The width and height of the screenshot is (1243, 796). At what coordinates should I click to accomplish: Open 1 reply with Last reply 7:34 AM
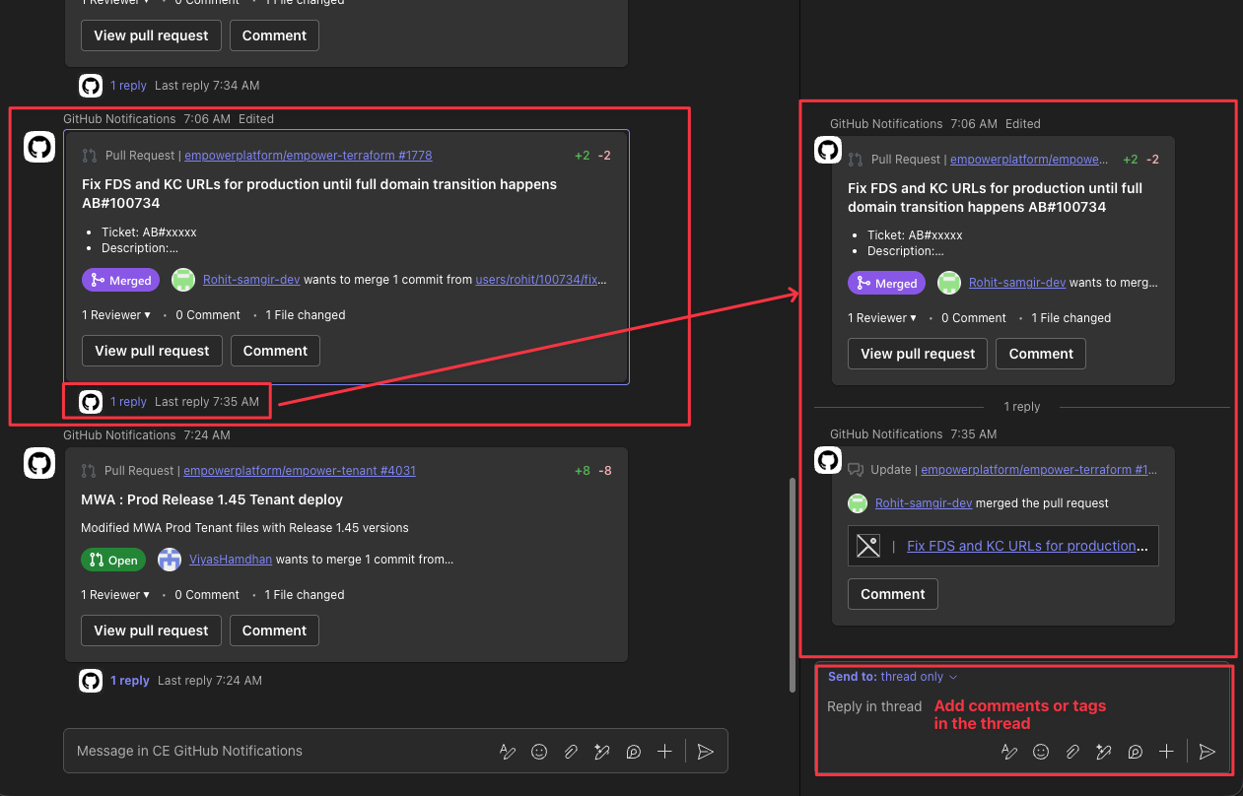(x=128, y=86)
